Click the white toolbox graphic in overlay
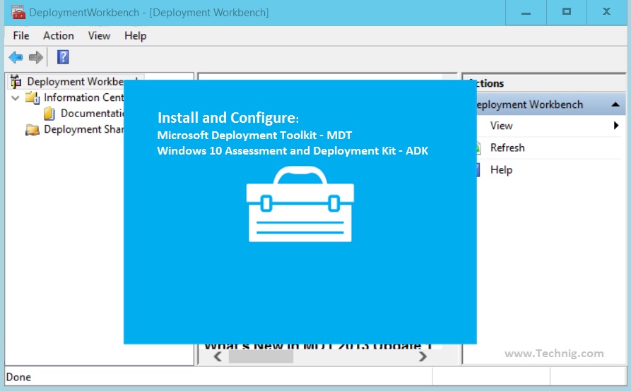 click(x=300, y=204)
